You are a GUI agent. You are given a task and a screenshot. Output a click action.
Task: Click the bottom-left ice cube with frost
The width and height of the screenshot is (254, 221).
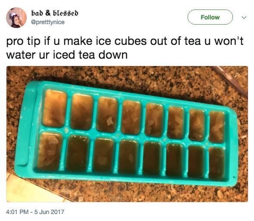click(50, 151)
